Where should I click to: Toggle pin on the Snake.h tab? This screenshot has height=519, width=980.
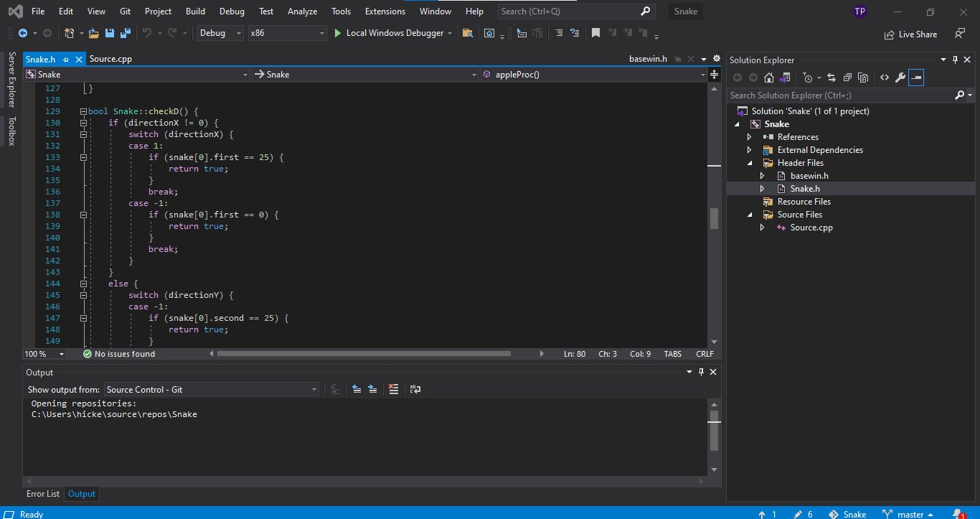pyautogui.click(x=65, y=59)
